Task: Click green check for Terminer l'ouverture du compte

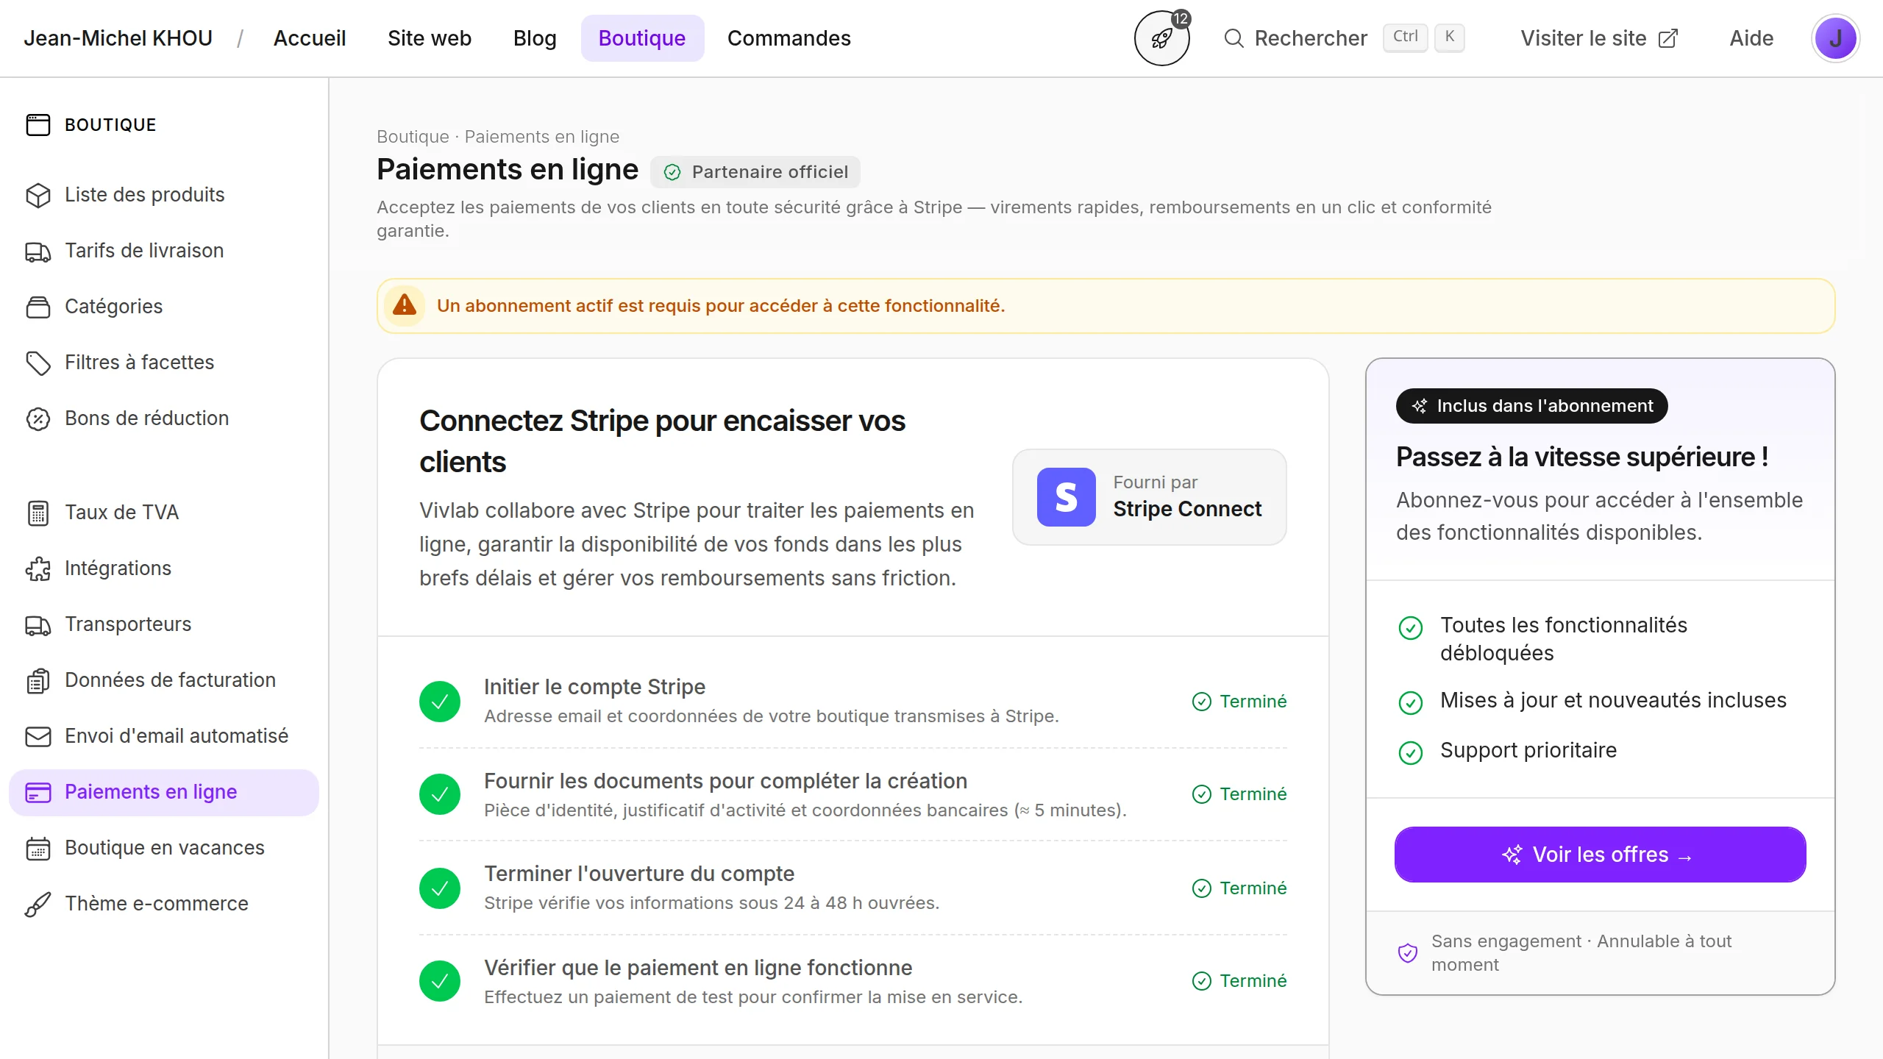Action: [440, 888]
